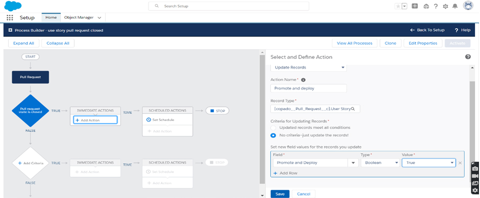Click the Action Name info icon
The height and width of the screenshot is (198, 480).
[x=303, y=80]
